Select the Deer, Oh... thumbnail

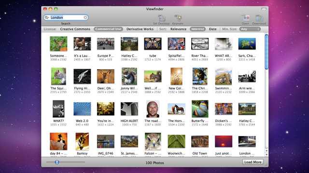[106, 76]
